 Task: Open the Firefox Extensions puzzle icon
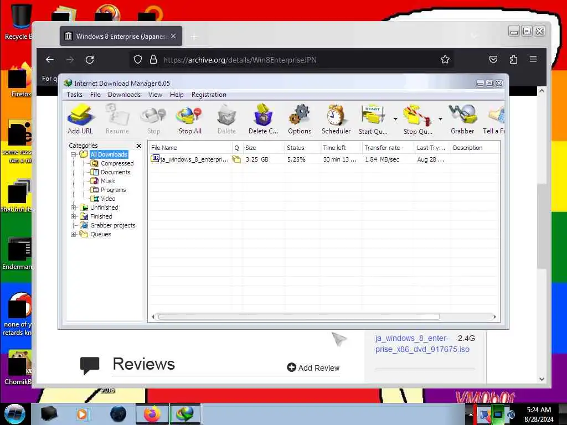[513, 59]
